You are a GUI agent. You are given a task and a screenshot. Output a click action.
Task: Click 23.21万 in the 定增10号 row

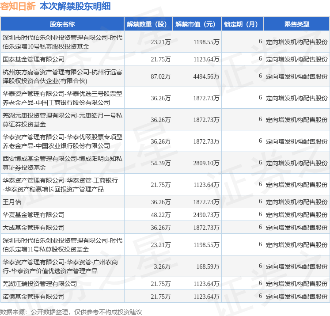coord(160,42)
